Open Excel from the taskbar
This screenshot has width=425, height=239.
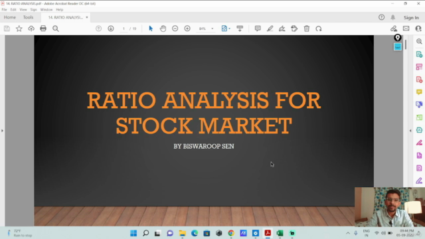coord(280,233)
